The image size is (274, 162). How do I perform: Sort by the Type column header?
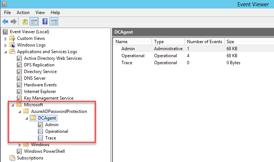(168, 42)
